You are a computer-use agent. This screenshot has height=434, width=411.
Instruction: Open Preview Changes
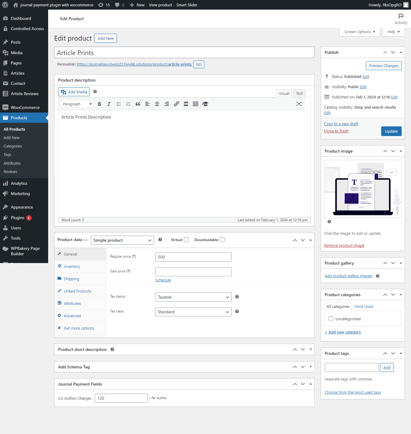pos(384,66)
